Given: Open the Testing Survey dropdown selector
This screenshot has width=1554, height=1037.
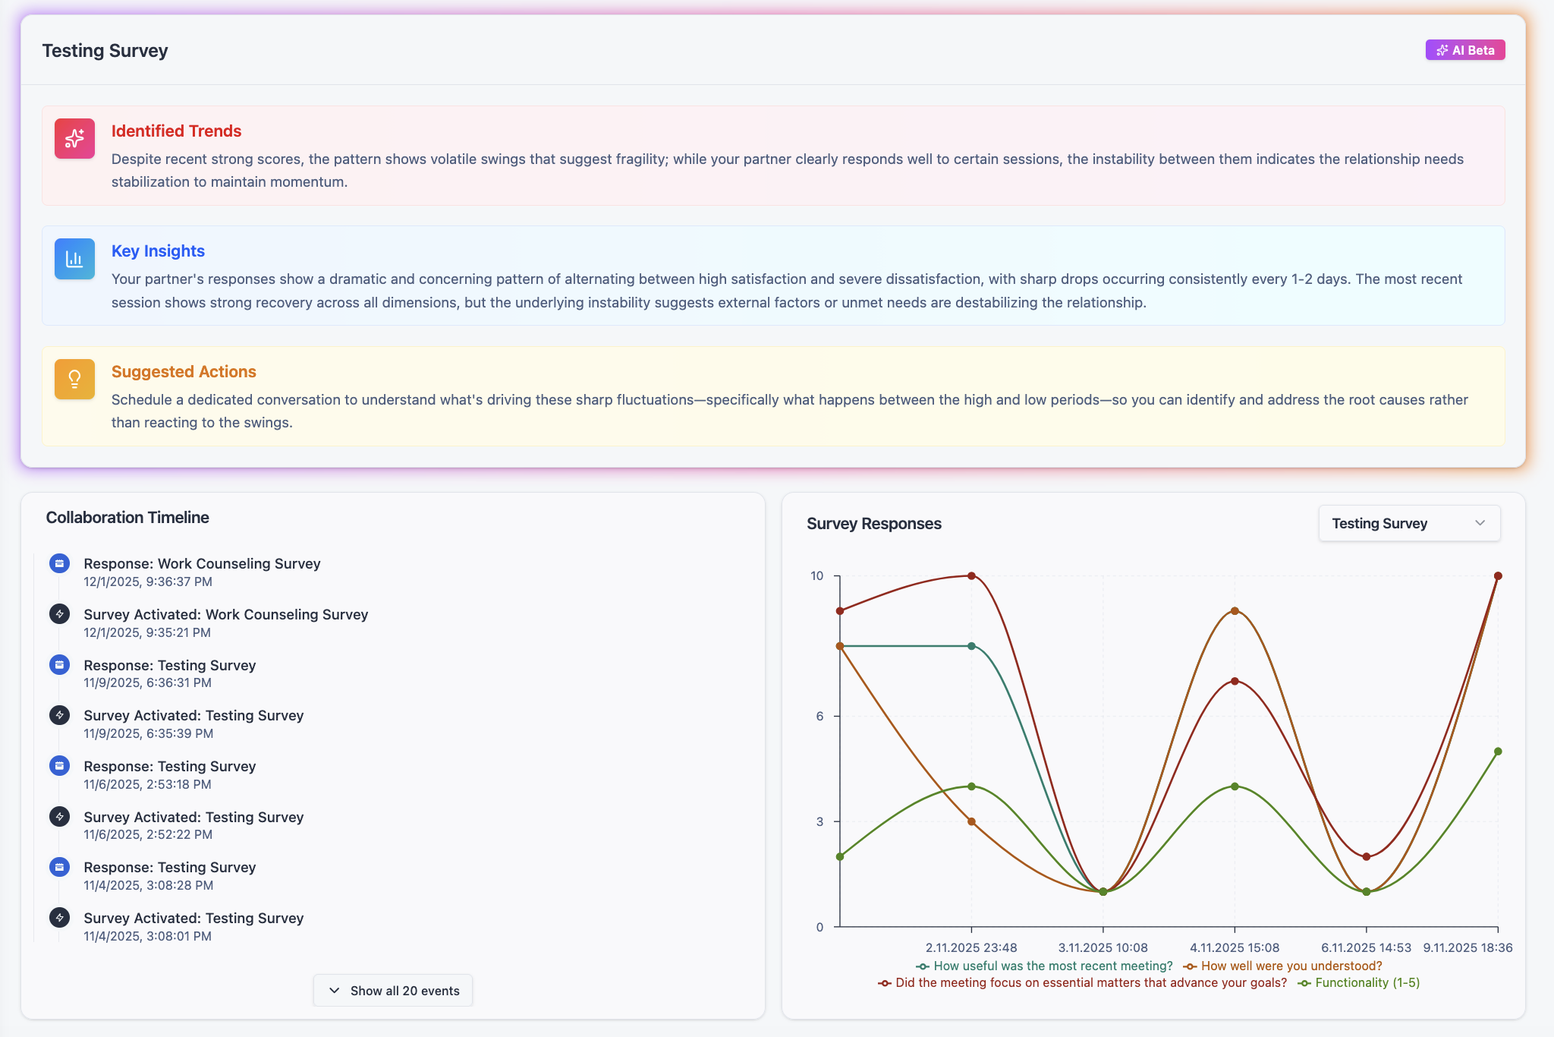Looking at the screenshot, I should pyautogui.click(x=1408, y=523).
